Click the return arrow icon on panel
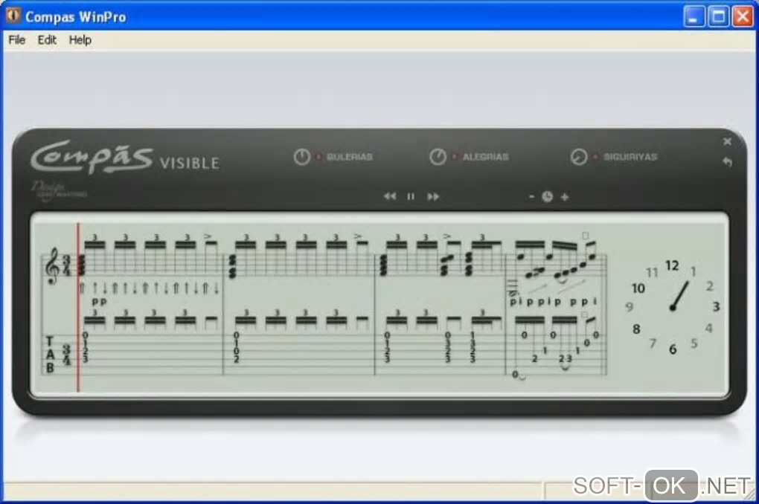 (x=727, y=161)
